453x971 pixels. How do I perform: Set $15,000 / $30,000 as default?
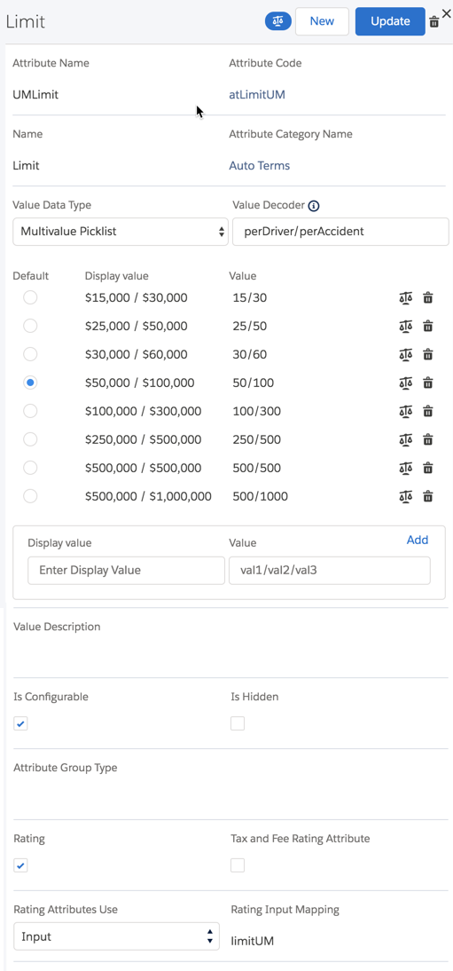click(x=30, y=298)
